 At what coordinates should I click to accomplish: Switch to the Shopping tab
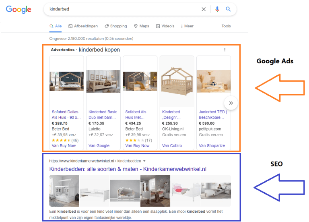pyautogui.click(x=115, y=26)
